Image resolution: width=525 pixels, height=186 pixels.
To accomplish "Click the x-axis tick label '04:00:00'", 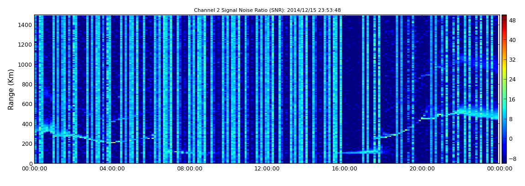I will pyautogui.click(x=112, y=169).
